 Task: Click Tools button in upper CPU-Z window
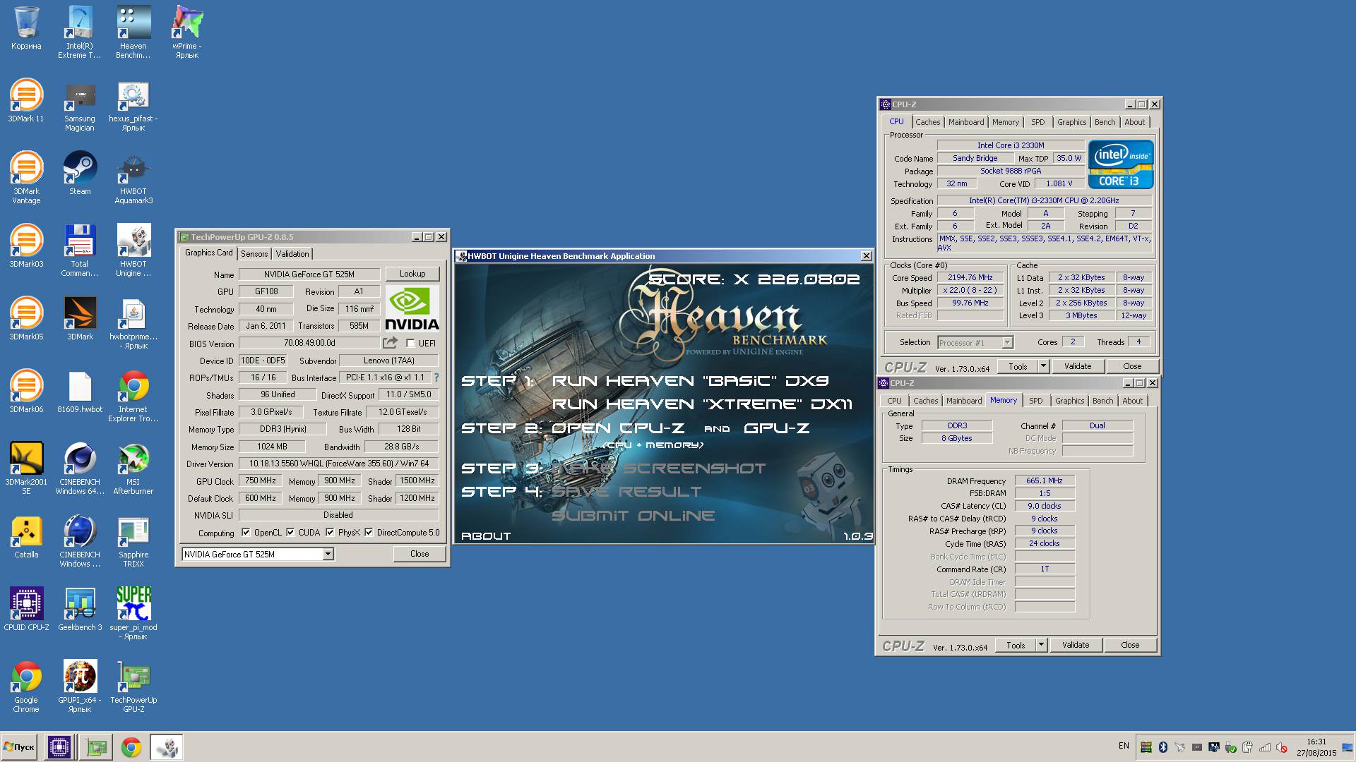pos(1018,366)
